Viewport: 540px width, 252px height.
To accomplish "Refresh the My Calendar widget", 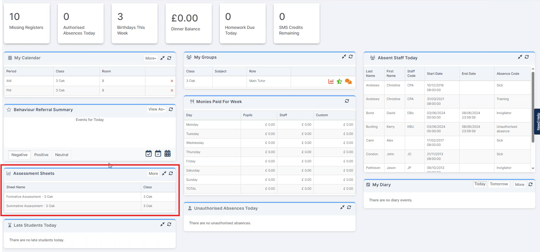I will (x=169, y=58).
